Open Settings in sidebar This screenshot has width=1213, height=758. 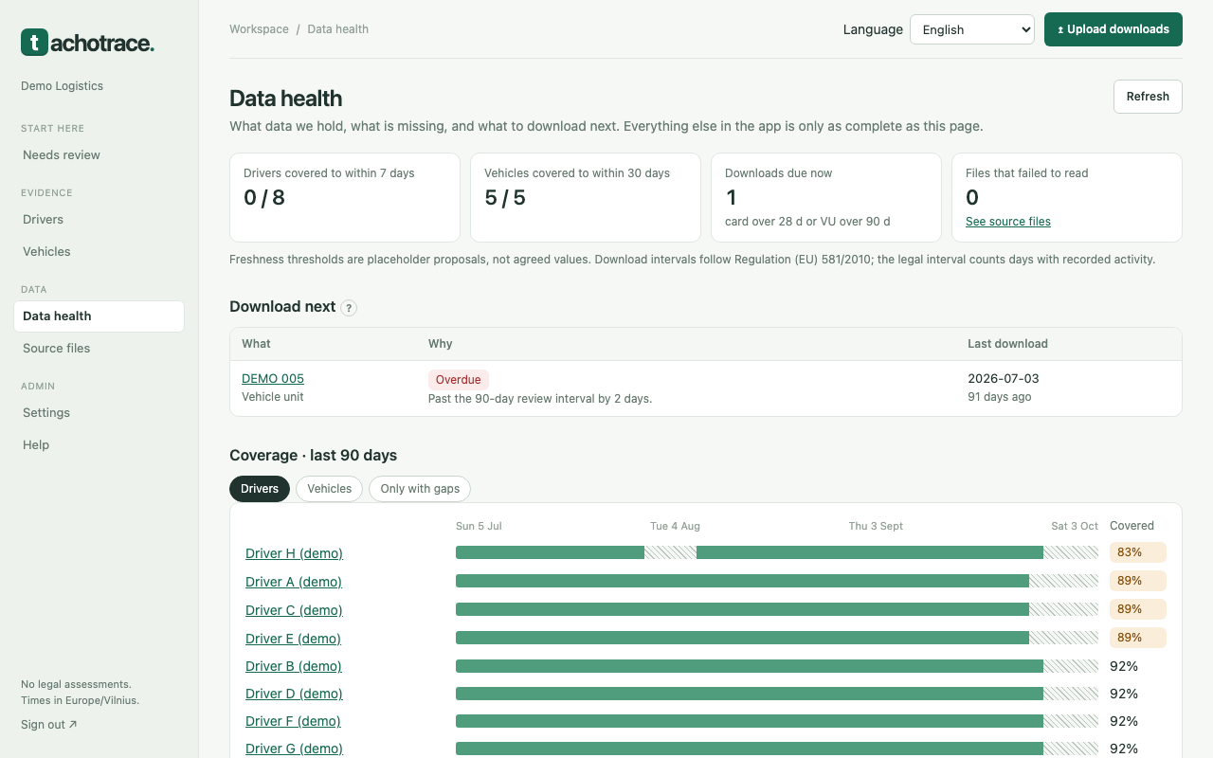click(99, 412)
